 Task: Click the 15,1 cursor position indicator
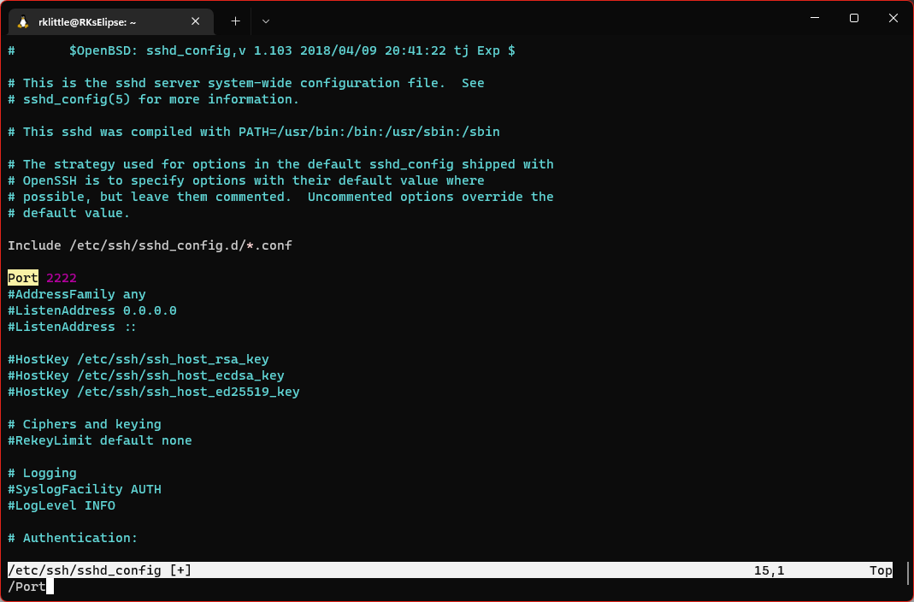(769, 570)
